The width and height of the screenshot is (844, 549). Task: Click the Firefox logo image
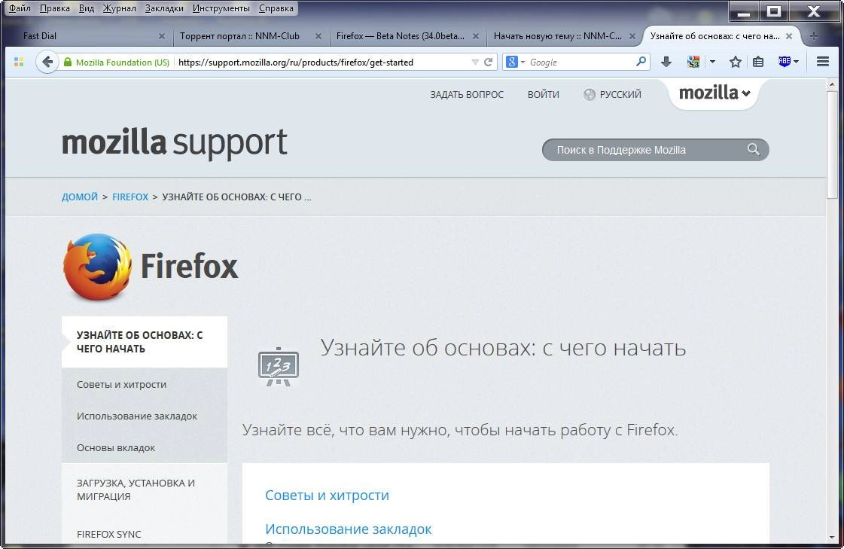98,267
